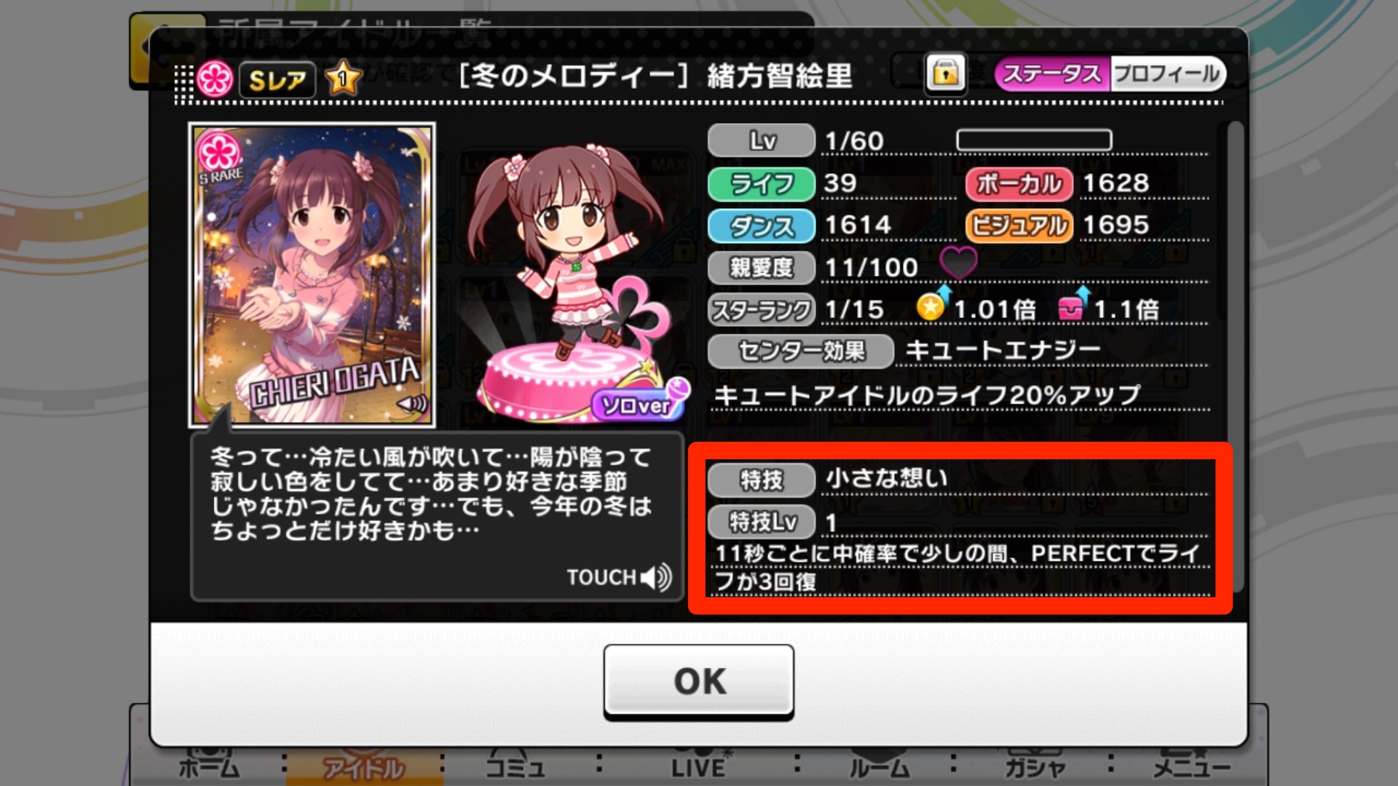This screenshot has height=786, width=1398.
Task: Tap the Sレア rarity badge
Action: click(x=277, y=79)
